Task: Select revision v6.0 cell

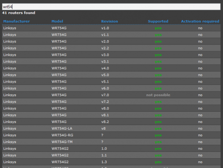Action: pos(105,88)
